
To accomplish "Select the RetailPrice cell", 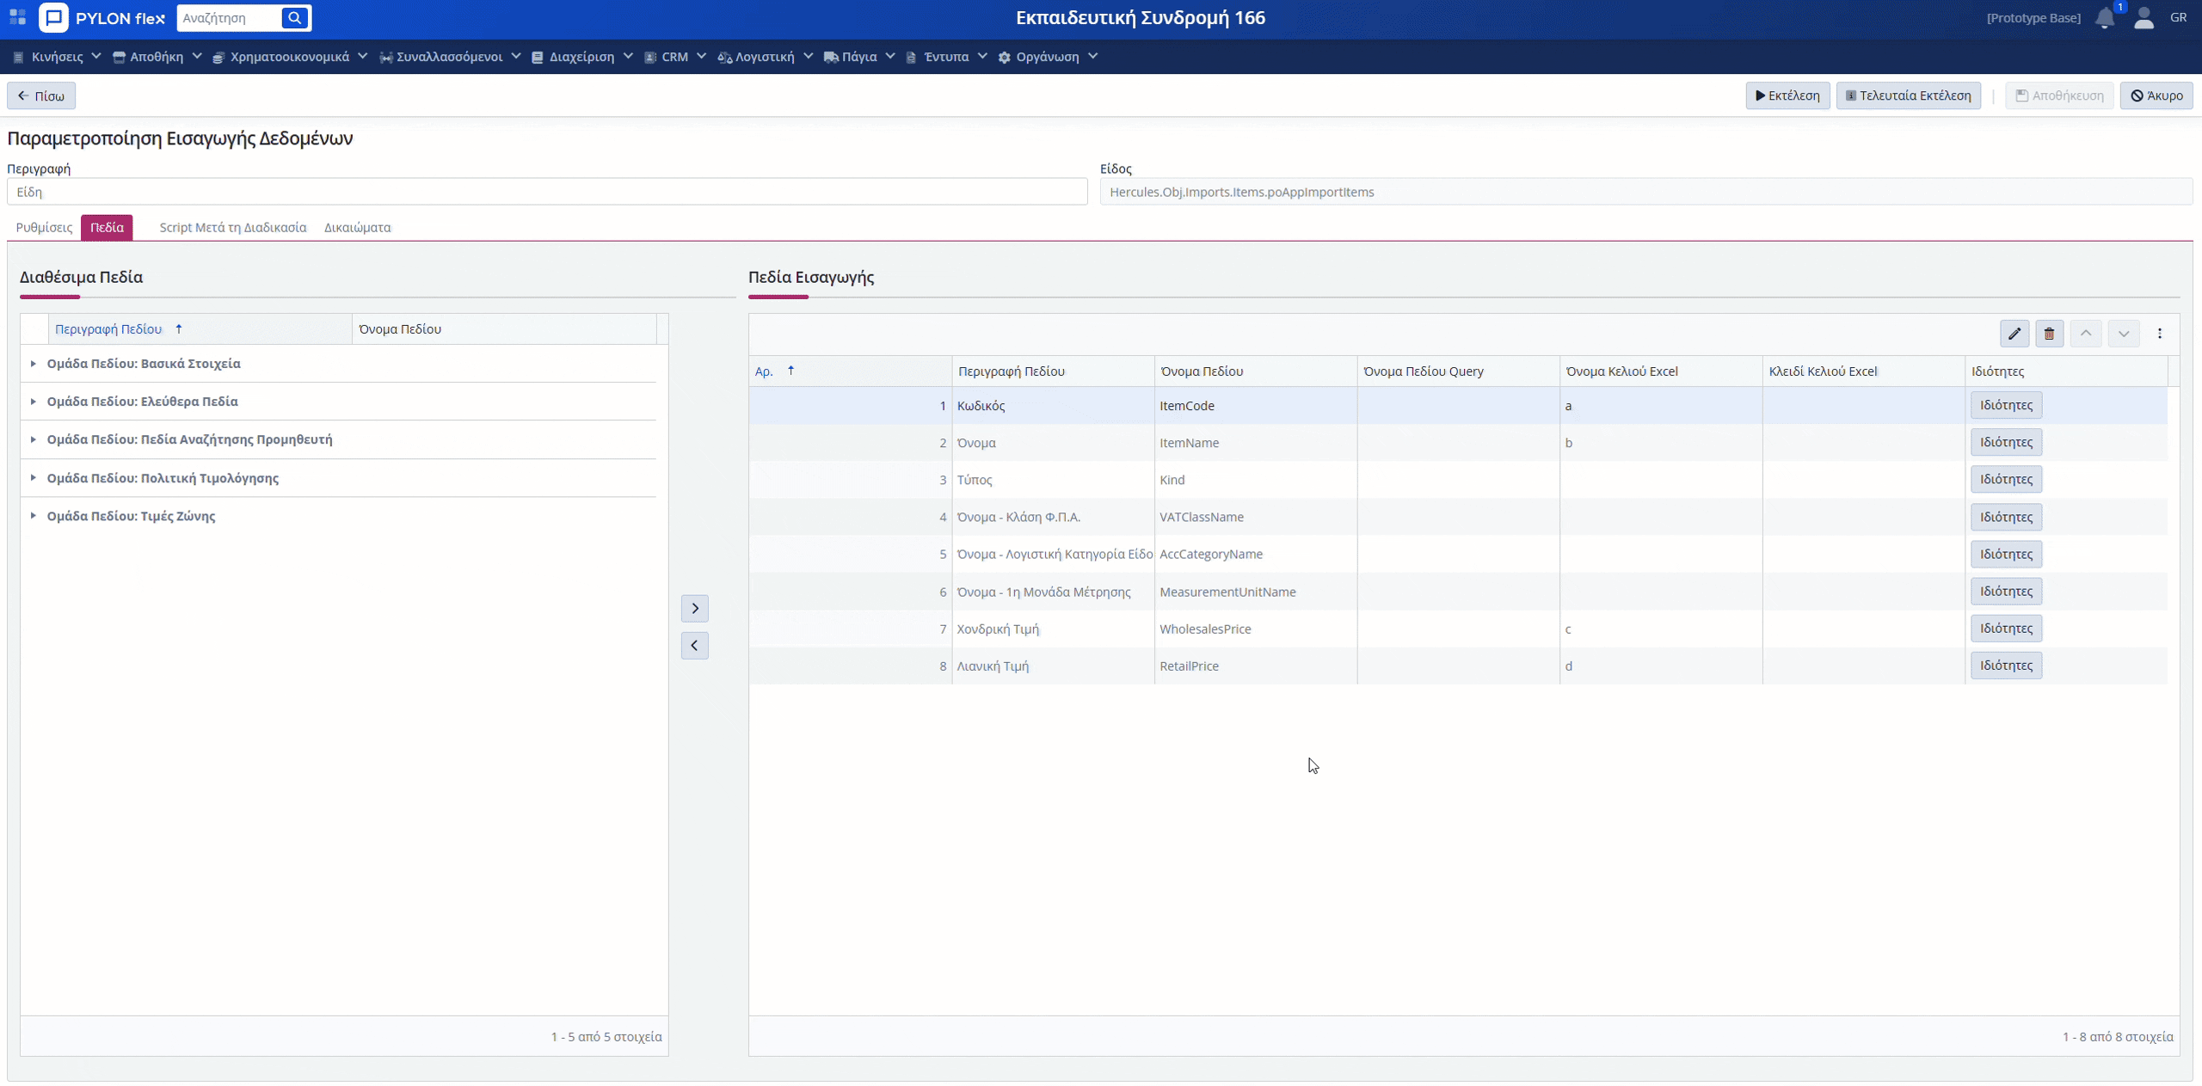I will (x=1256, y=666).
